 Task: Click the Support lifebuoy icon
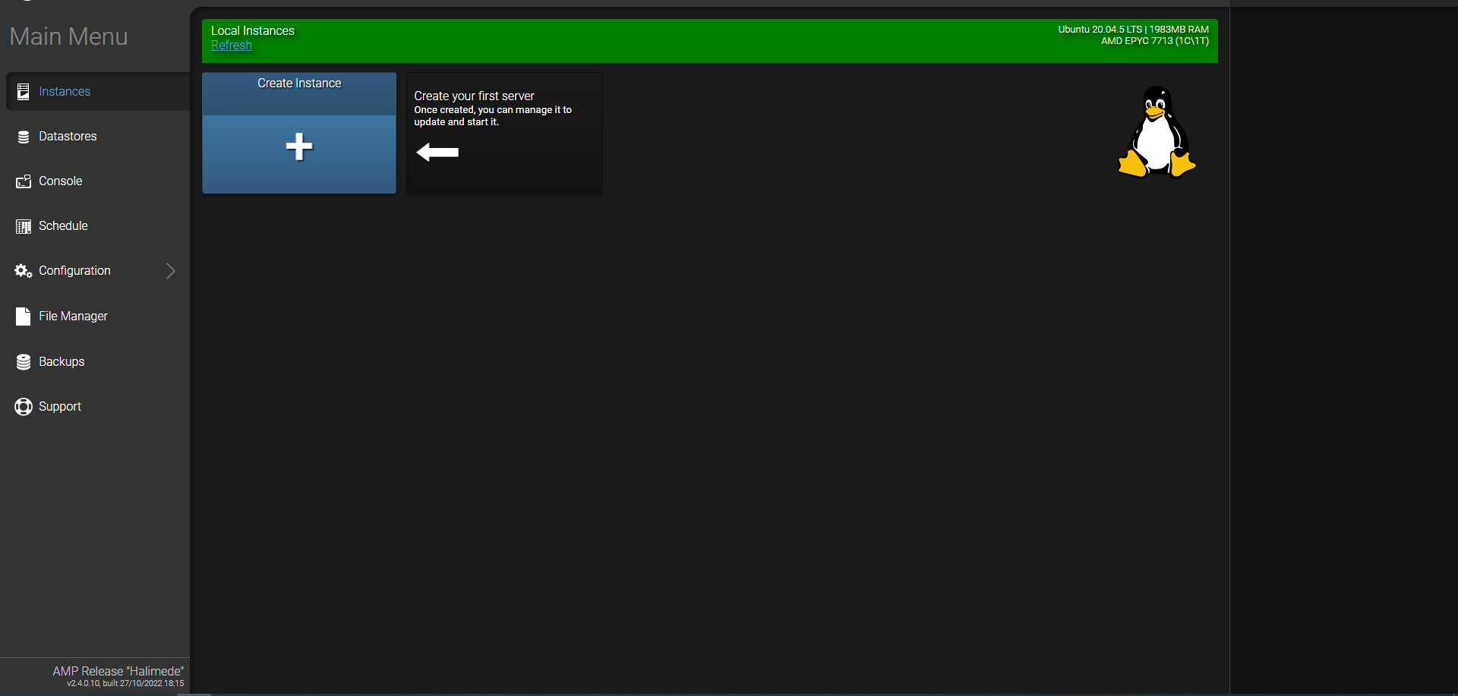(x=24, y=407)
